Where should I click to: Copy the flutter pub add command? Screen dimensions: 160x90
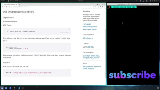pos(69,29)
